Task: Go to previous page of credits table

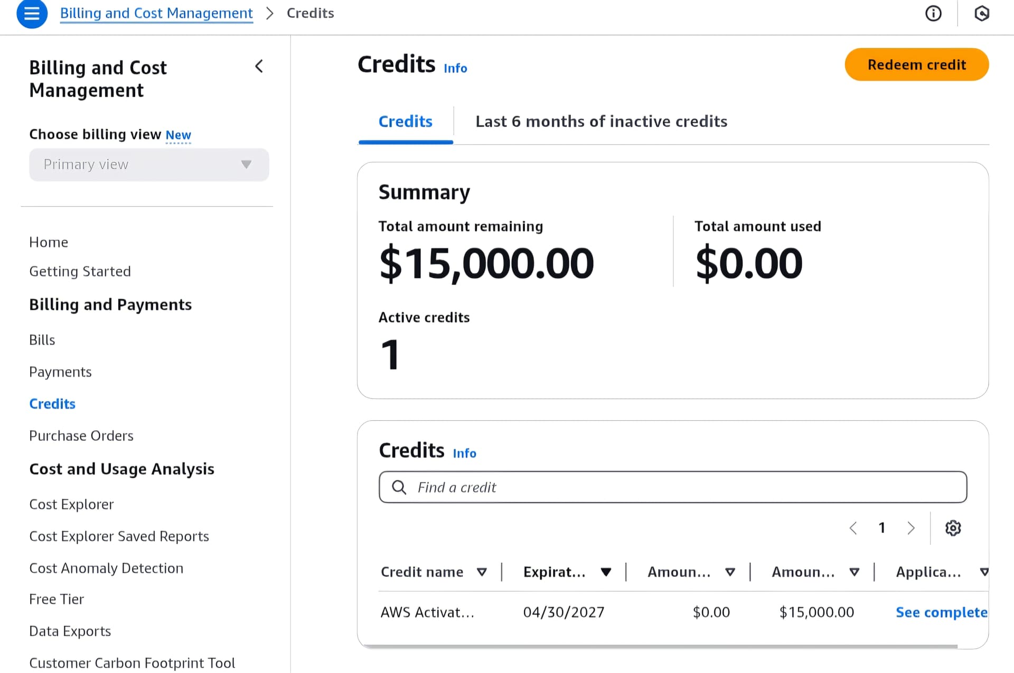Action: [x=853, y=528]
